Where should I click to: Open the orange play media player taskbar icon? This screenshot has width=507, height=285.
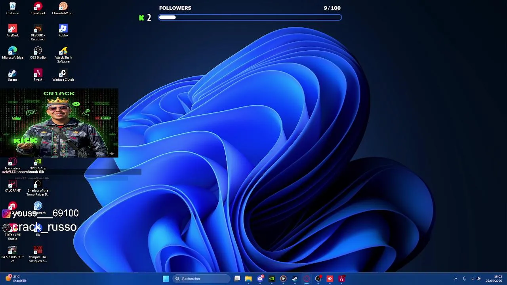click(x=283, y=279)
